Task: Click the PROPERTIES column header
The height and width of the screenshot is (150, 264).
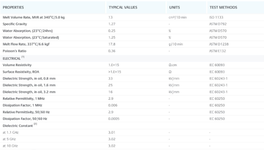Action: (13, 7)
